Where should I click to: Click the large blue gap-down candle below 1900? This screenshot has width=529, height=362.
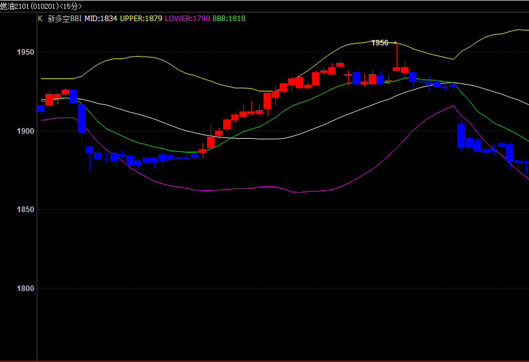pyautogui.click(x=461, y=136)
